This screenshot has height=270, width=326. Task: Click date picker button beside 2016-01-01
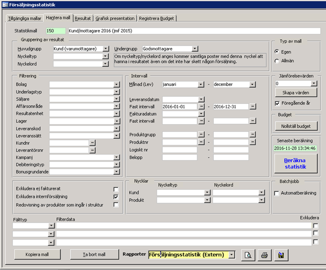[201, 106]
